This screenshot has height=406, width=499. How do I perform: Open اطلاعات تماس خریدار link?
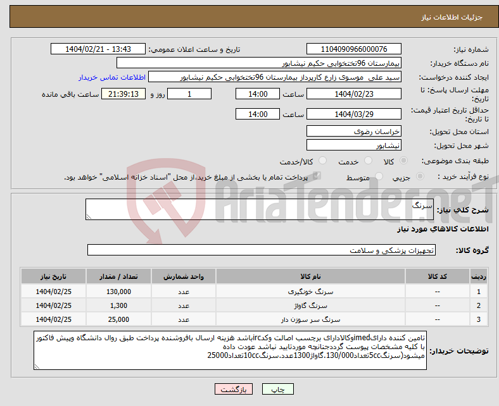pos(112,77)
